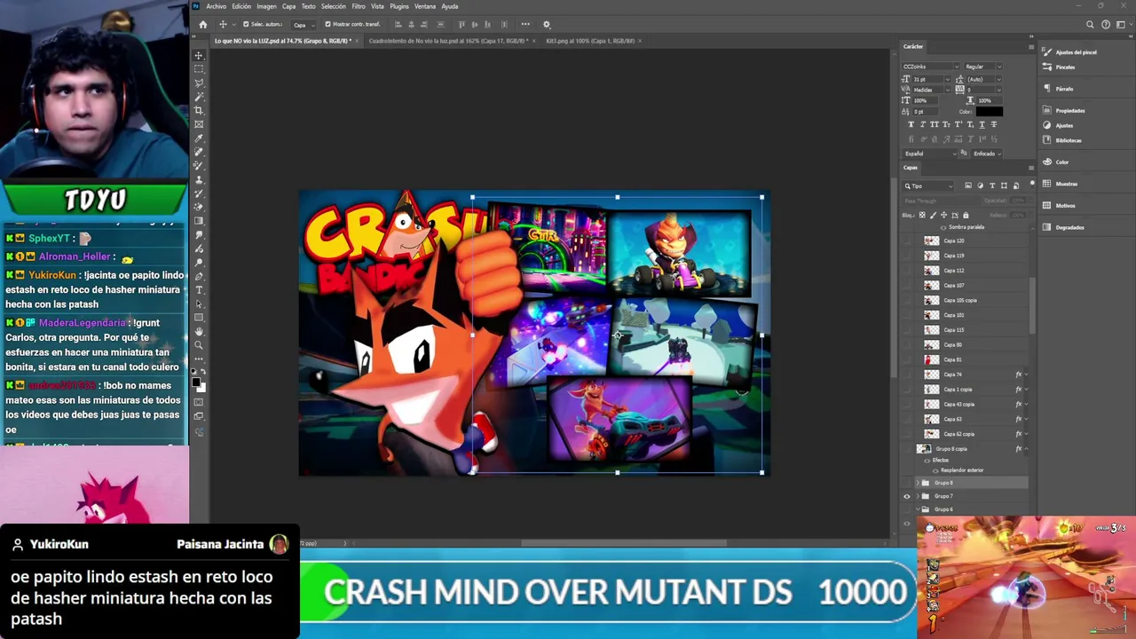
Task: Switch the layer filtering toggle
Action: click(x=1031, y=184)
